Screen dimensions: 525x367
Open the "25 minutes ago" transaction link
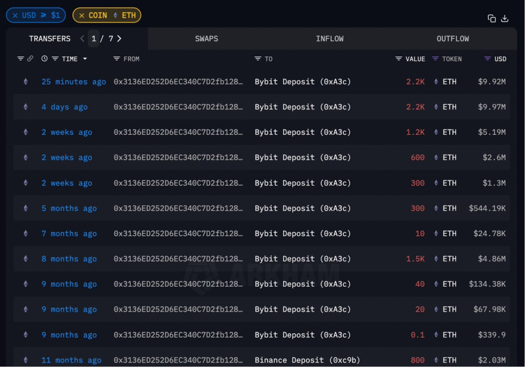click(73, 81)
